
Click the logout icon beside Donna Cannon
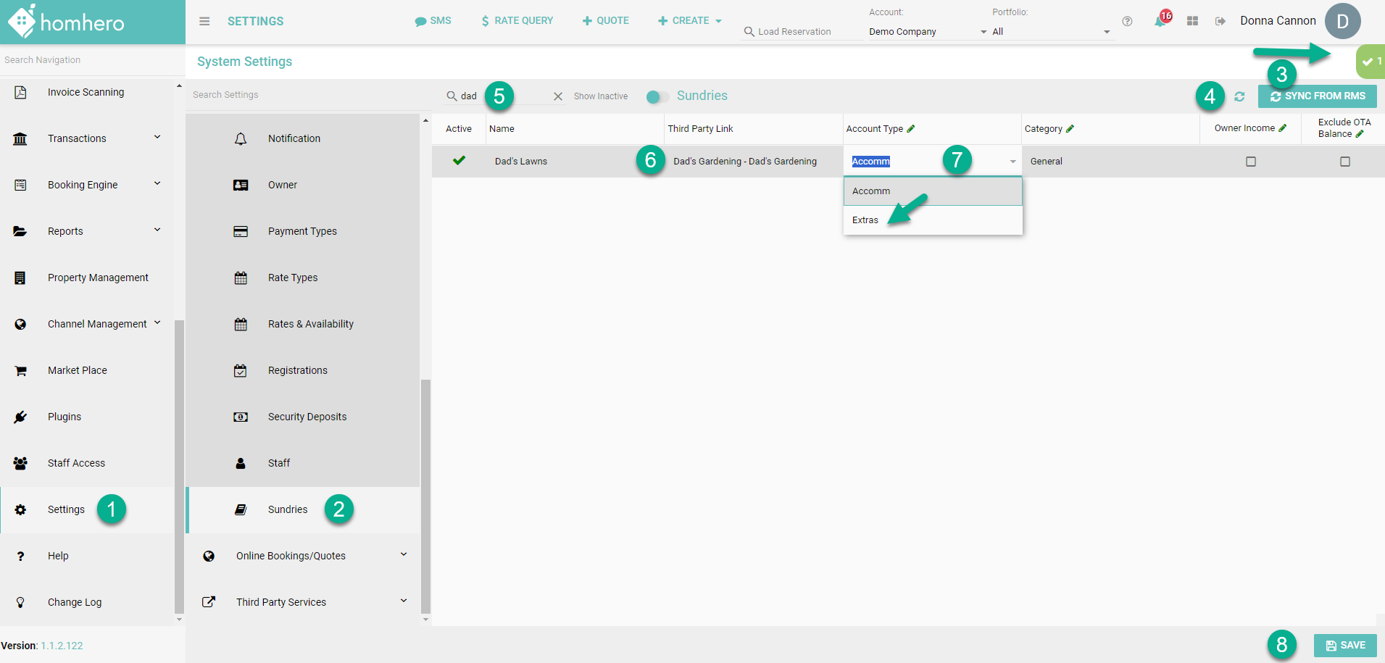click(x=1220, y=21)
